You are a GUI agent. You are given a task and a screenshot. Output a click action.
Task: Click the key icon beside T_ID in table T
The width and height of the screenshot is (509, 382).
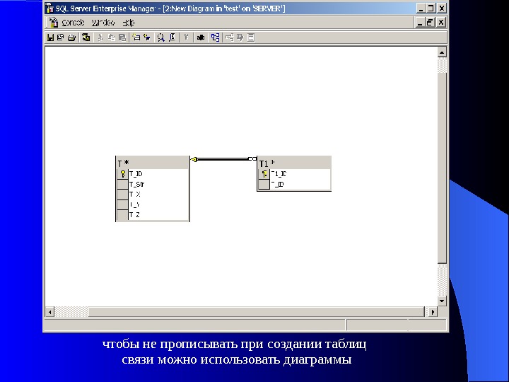pos(123,174)
